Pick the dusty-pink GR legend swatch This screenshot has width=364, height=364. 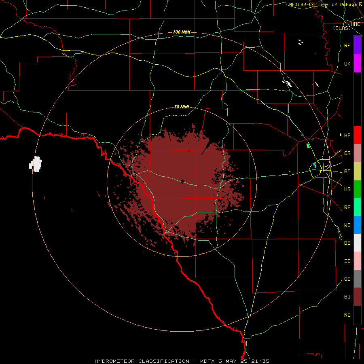(x=357, y=153)
